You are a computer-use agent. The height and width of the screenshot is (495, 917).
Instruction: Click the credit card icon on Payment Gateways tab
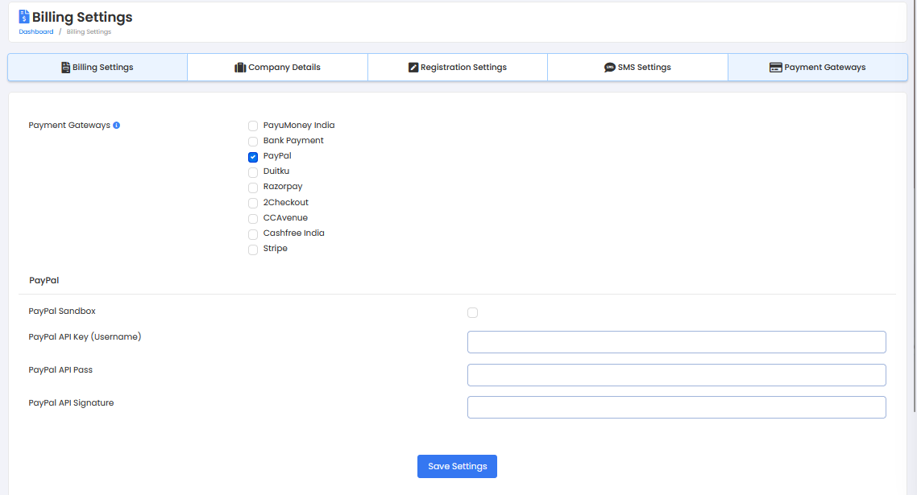(775, 68)
